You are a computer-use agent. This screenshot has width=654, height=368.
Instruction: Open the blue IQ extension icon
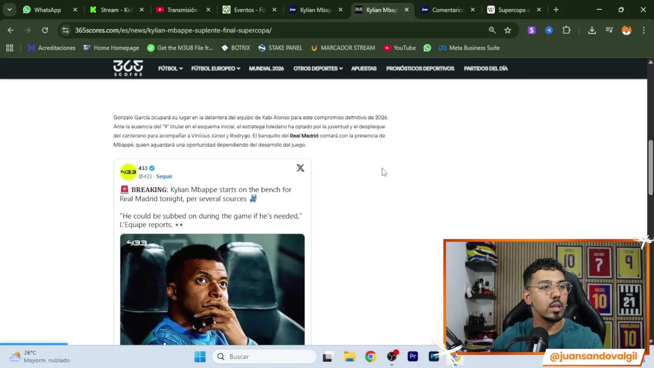549,30
